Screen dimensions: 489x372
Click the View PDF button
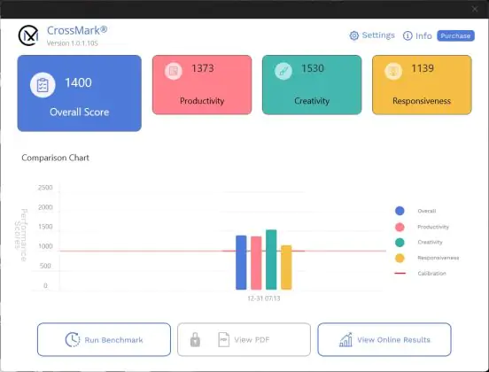click(244, 339)
